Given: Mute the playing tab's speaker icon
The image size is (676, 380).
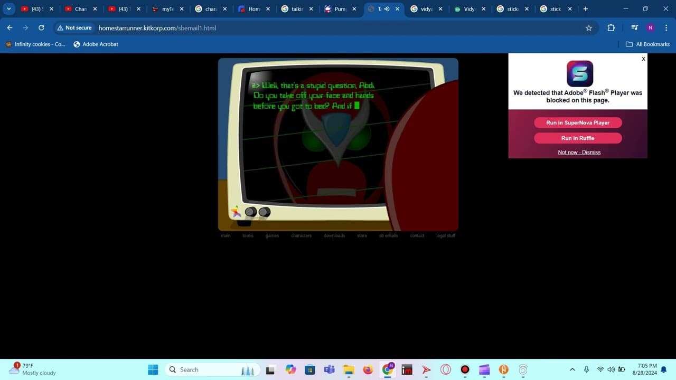Looking at the screenshot, I should point(387,9).
